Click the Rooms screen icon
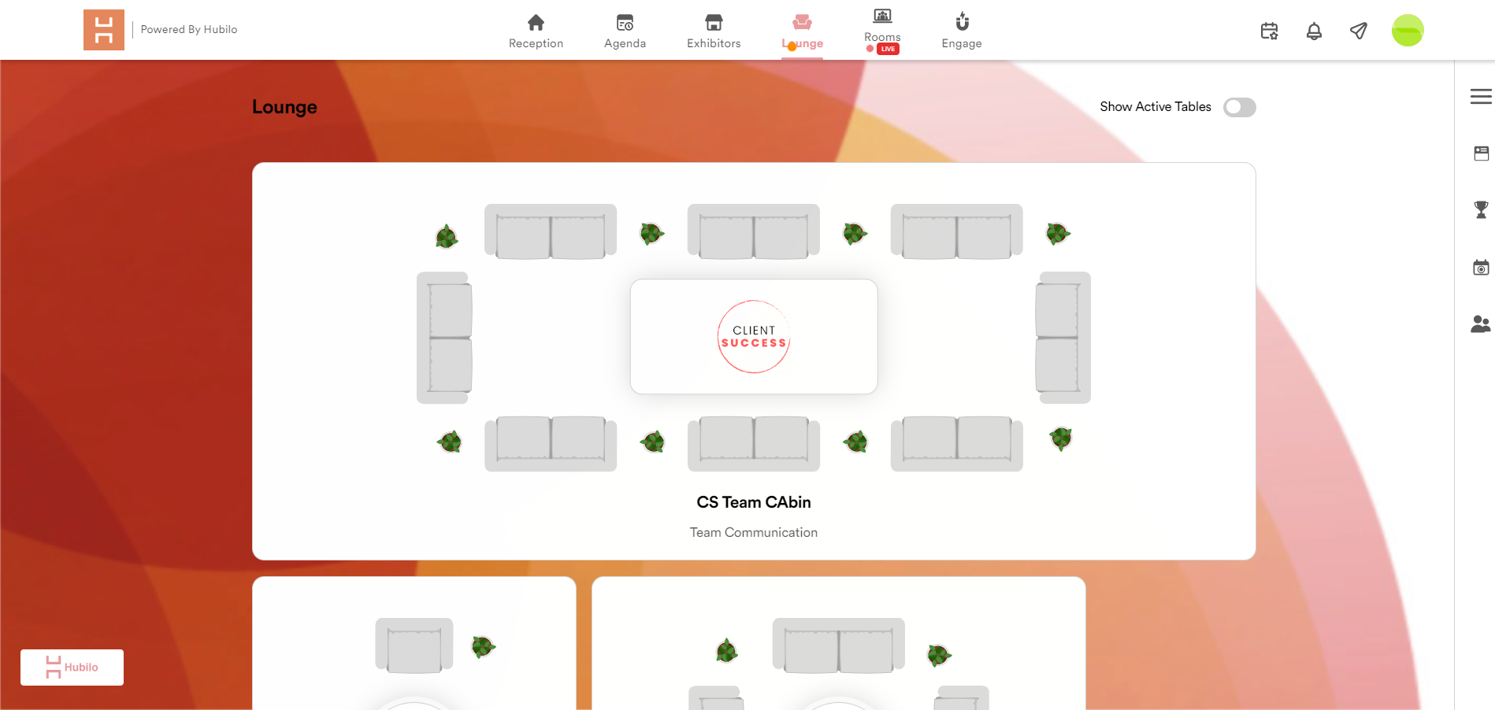 click(x=882, y=16)
